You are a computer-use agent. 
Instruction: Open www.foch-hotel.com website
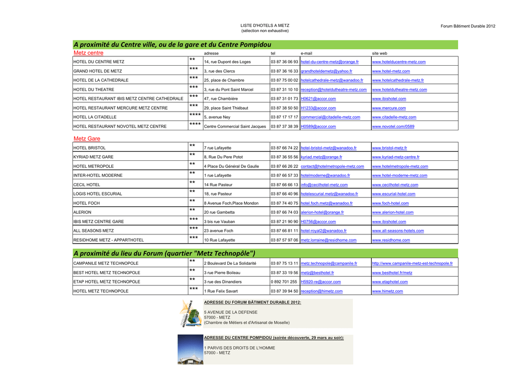(390, 203)
